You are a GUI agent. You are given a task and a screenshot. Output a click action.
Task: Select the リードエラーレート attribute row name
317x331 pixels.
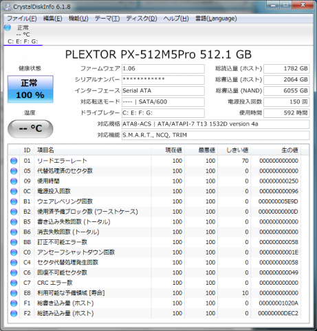[x=62, y=161]
